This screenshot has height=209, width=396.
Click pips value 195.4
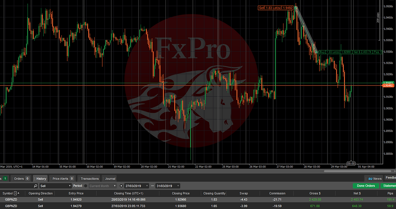pos(390,200)
